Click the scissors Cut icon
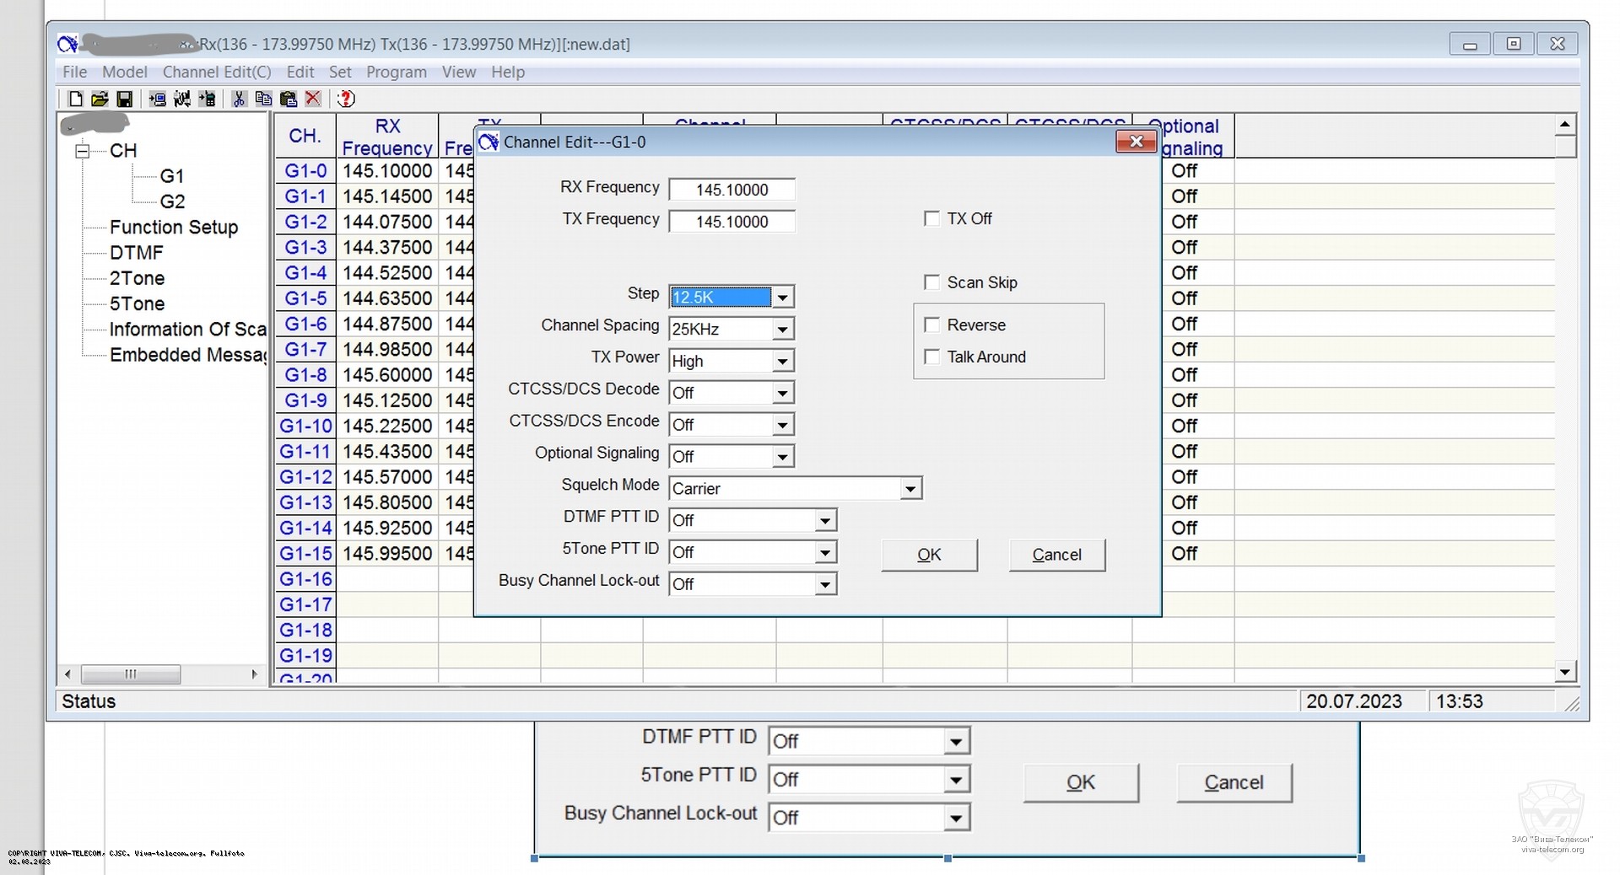The height and width of the screenshot is (875, 1620). click(239, 99)
